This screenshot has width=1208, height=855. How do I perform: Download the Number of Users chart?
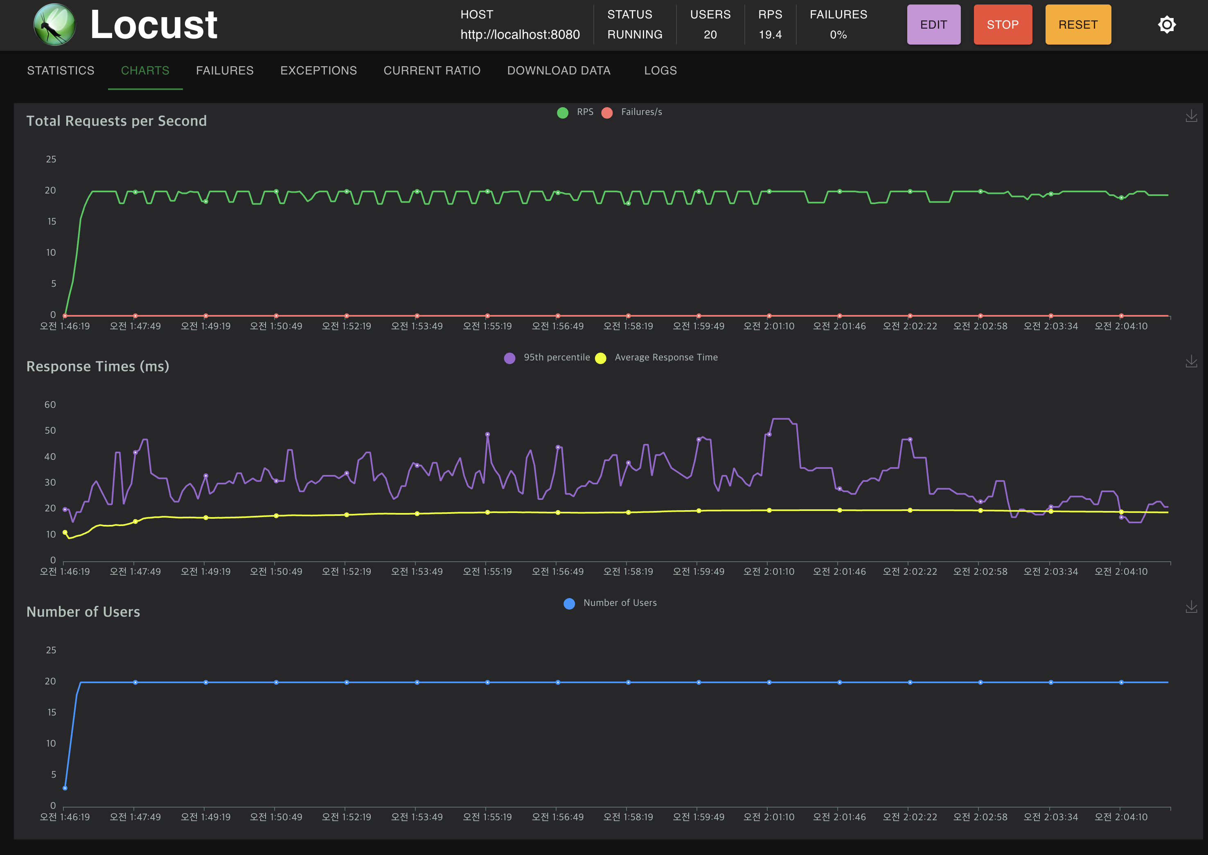(1191, 607)
